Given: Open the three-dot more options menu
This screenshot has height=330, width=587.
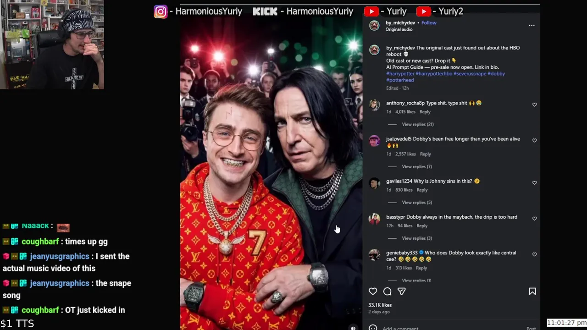Looking at the screenshot, I should coord(532,26).
